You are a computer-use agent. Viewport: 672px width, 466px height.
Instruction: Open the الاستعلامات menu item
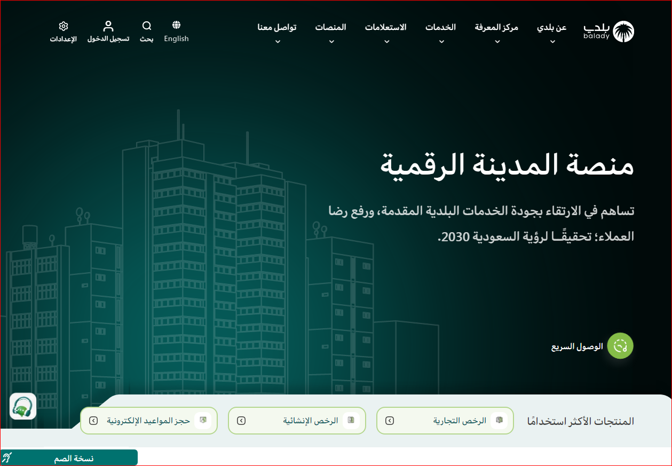pyautogui.click(x=385, y=27)
